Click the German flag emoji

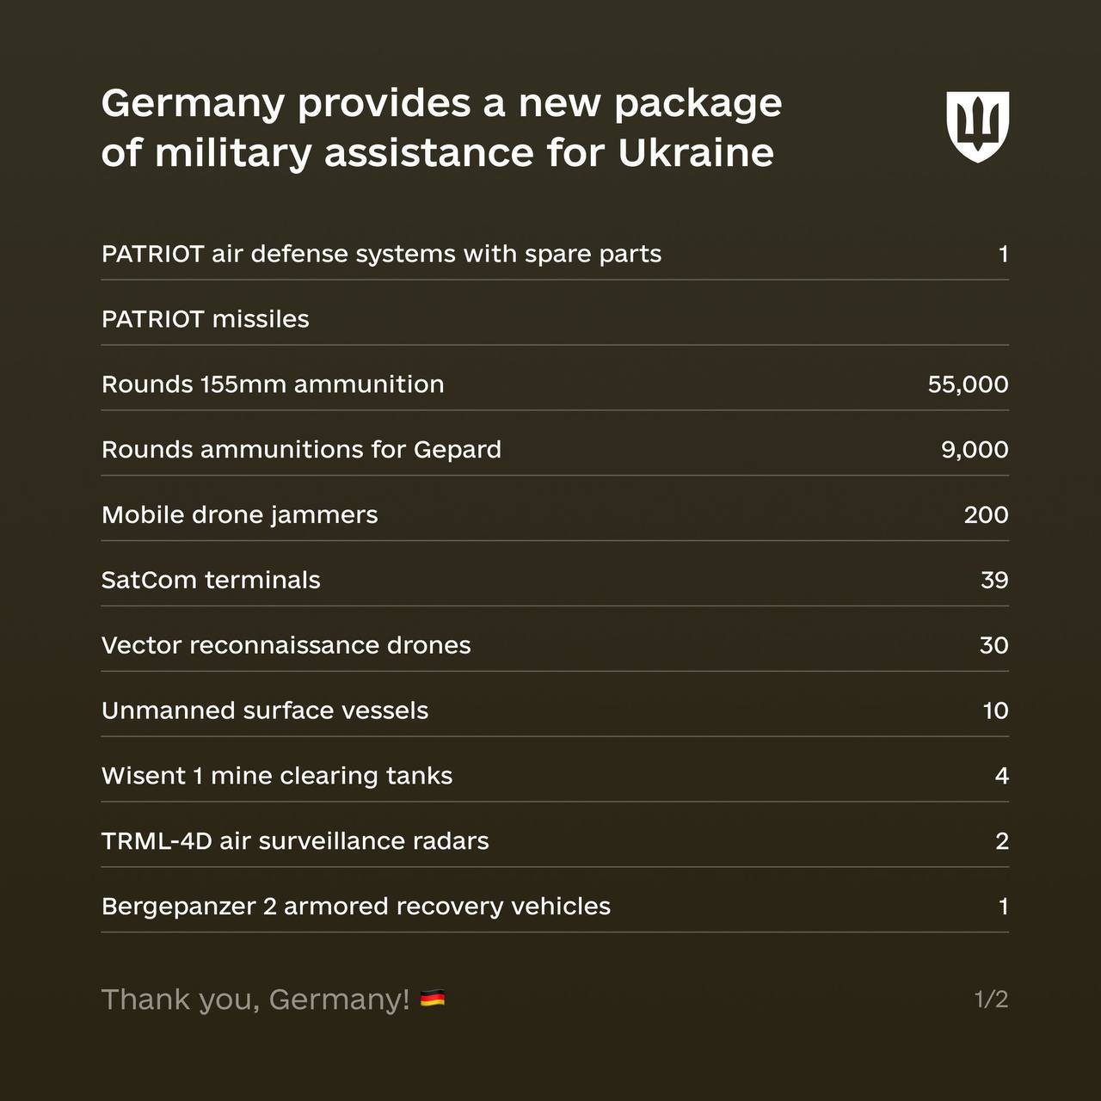[x=432, y=999]
